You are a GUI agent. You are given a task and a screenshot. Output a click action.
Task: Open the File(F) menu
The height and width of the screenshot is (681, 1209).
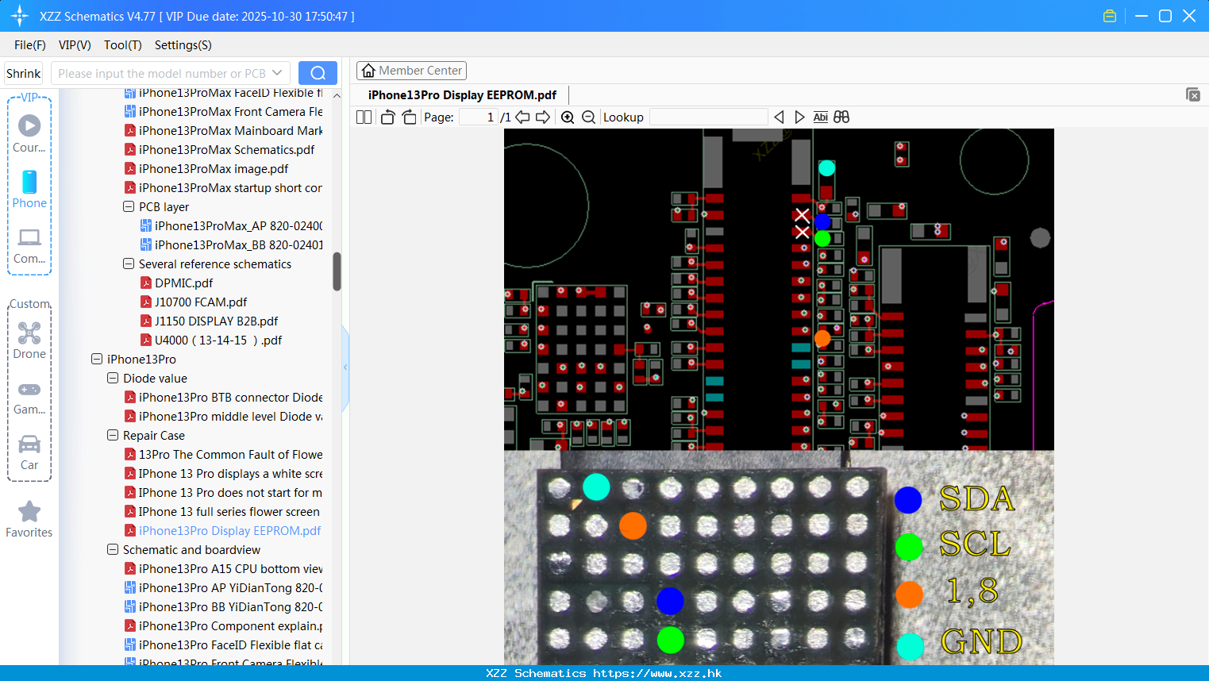click(x=30, y=45)
